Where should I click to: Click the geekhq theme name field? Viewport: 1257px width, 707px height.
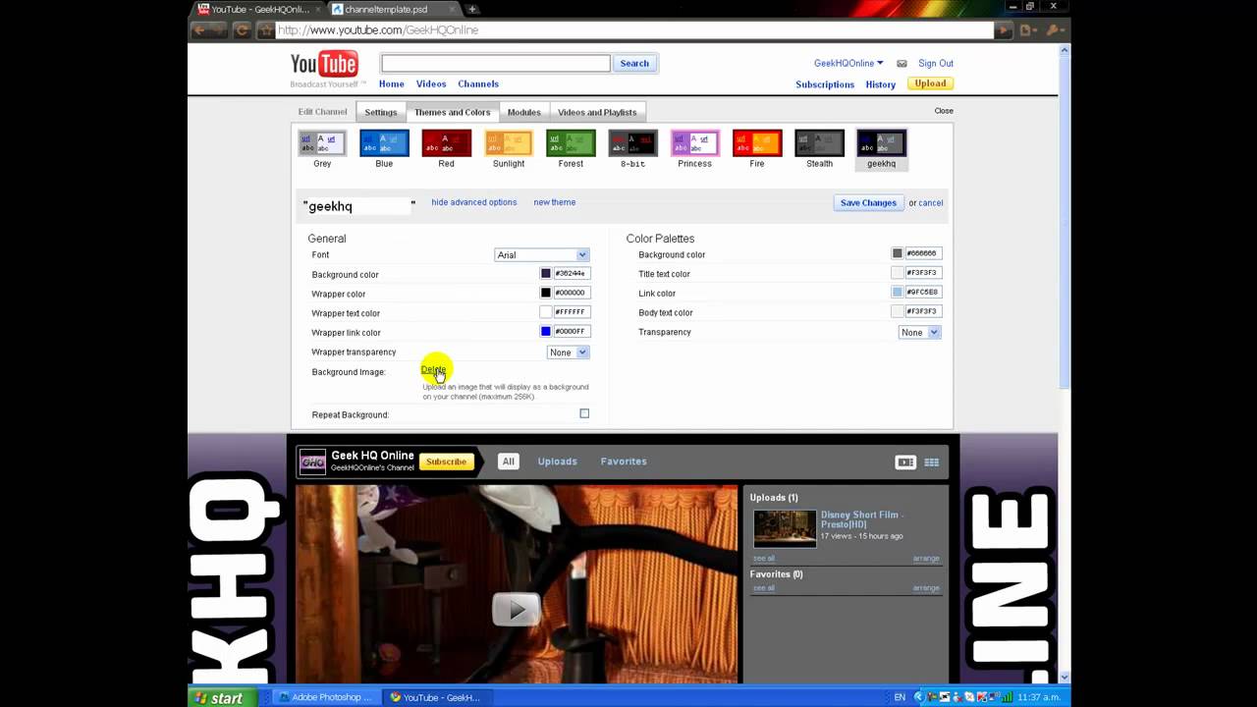tap(357, 206)
